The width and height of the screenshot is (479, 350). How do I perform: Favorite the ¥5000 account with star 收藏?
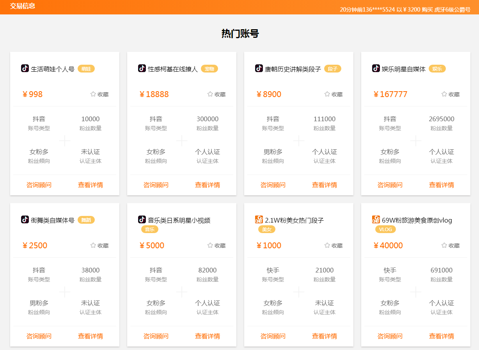[216, 246]
